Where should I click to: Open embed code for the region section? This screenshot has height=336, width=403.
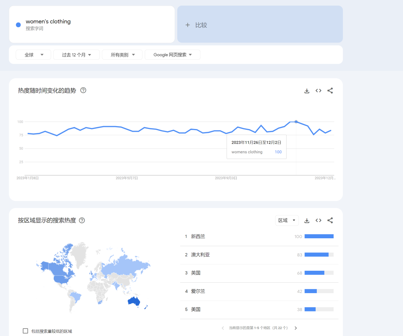318,220
